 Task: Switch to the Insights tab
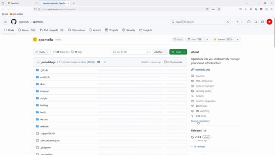tap(145, 30)
